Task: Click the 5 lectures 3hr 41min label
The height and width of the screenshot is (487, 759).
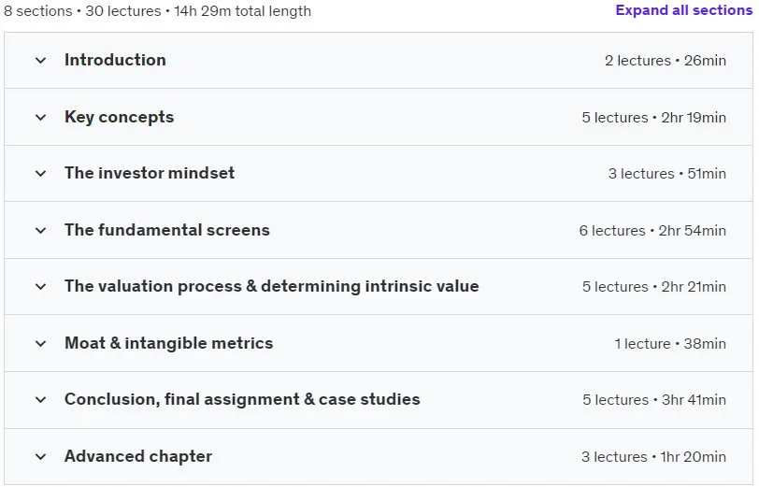Action: (x=654, y=400)
